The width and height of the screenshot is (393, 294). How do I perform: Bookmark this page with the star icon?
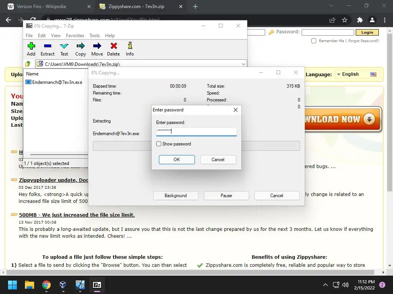click(x=345, y=20)
